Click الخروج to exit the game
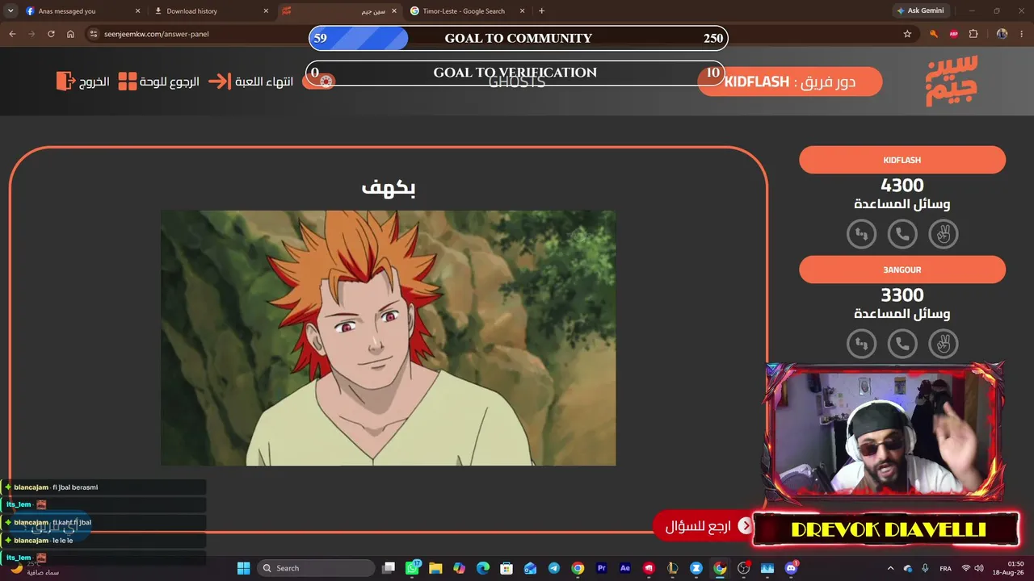Image resolution: width=1034 pixels, height=581 pixels. (x=83, y=82)
